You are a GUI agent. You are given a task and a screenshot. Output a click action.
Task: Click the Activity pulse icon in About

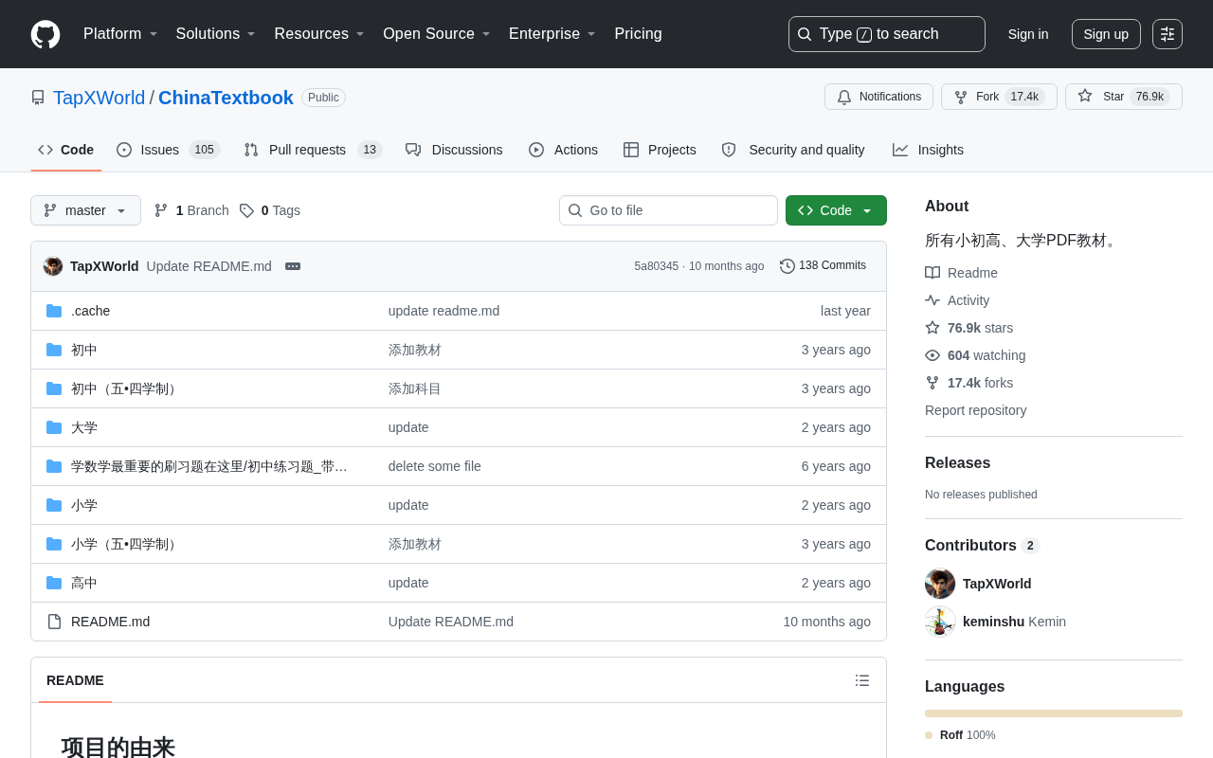point(932,300)
